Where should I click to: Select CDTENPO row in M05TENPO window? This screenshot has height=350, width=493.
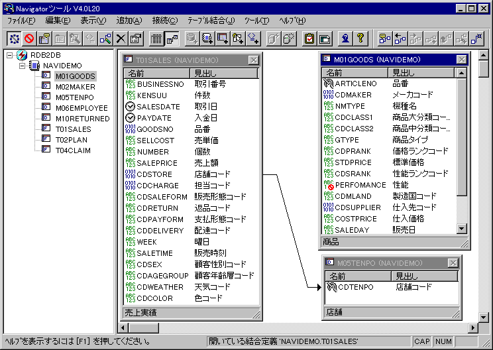pyautogui.click(x=392, y=287)
